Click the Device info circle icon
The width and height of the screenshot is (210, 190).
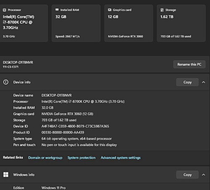pos(6,82)
